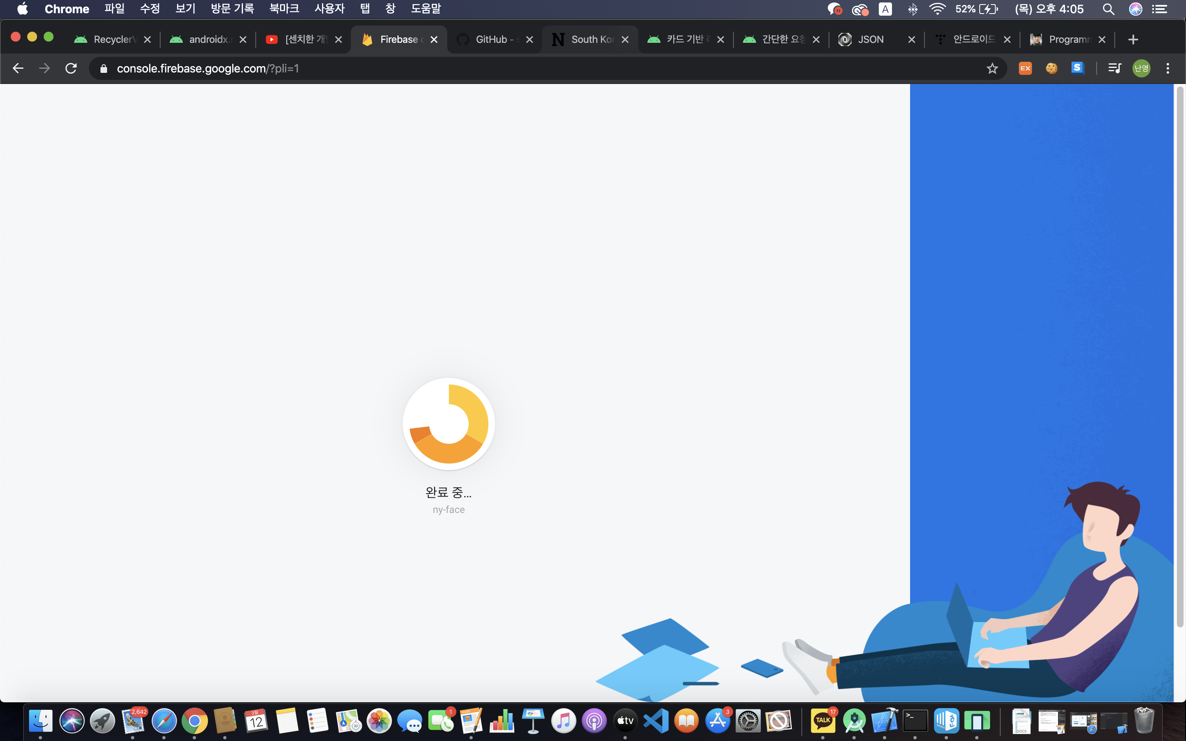Open the 방문 기록 menu
Image resolution: width=1186 pixels, height=741 pixels.
point(232,9)
